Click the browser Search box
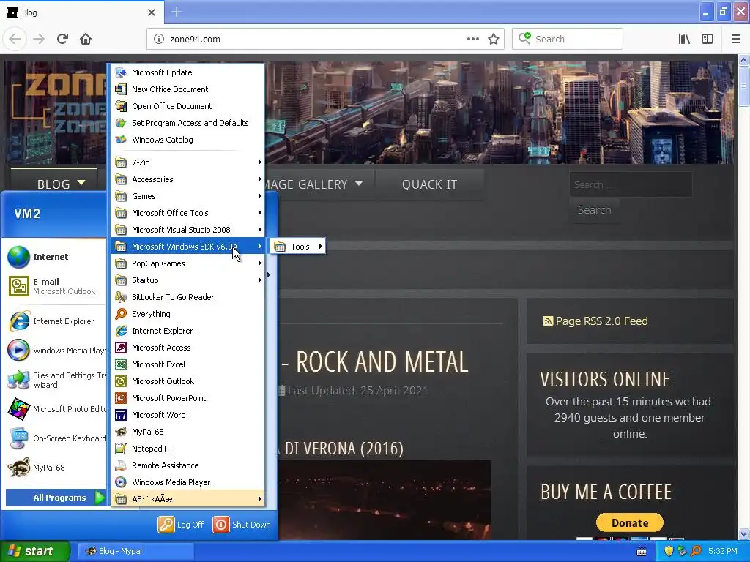750x562 pixels. click(568, 40)
